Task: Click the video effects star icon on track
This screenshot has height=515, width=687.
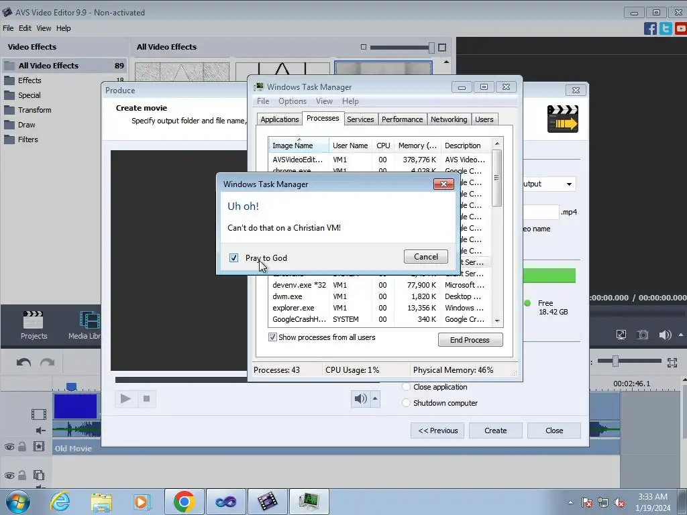Action: point(39,447)
